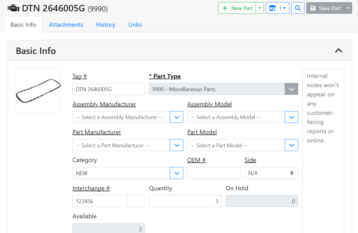The image size is (358, 233).
Task: Collapse the Basic Info panel chevron
Action: click(338, 51)
